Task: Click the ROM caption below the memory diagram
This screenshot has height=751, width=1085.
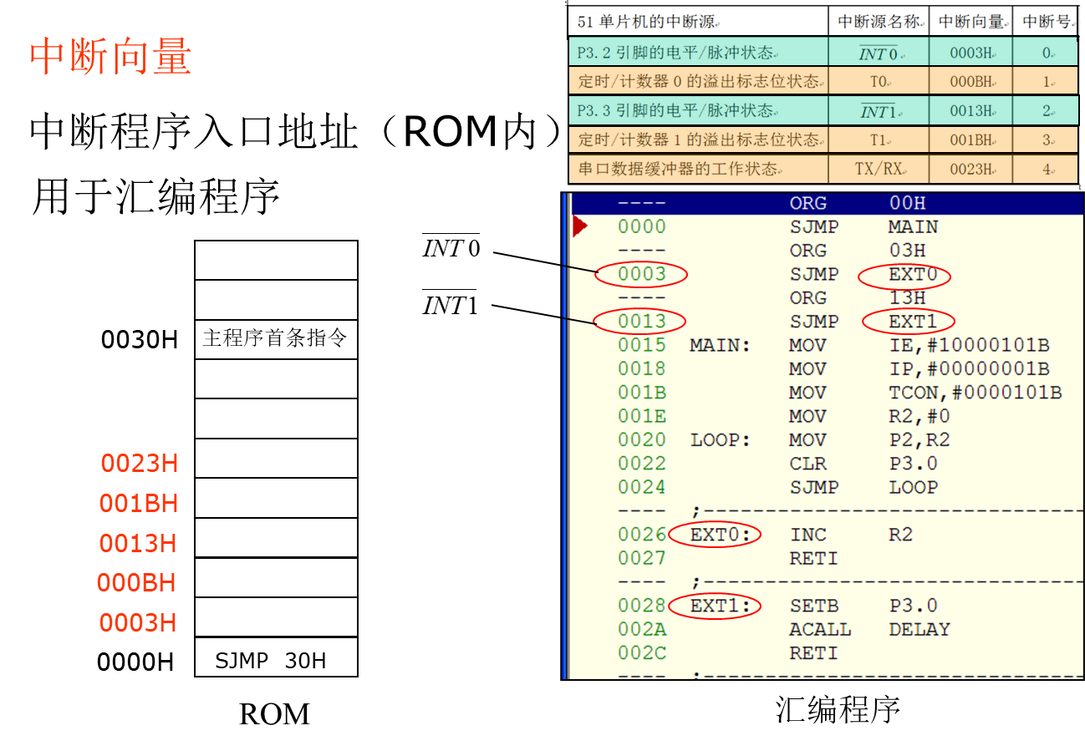Action: click(274, 714)
